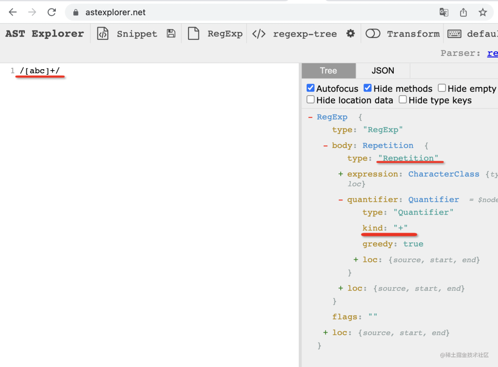The width and height of the screenshot is (498, 367).
Task: Go back with the browser back arrow
Action: pyautogui.click(x=13, y=12)
